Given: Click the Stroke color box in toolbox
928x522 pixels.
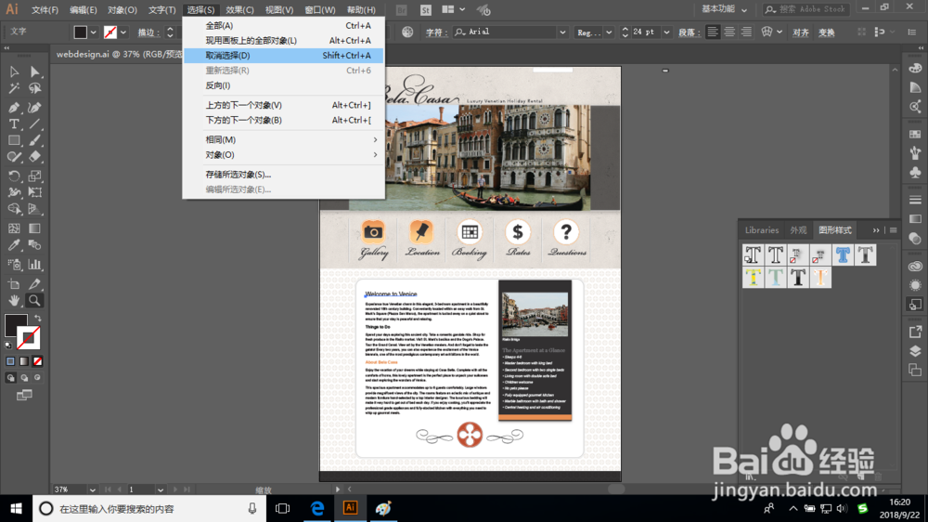Looking at the screenshot, I should 29,338.
